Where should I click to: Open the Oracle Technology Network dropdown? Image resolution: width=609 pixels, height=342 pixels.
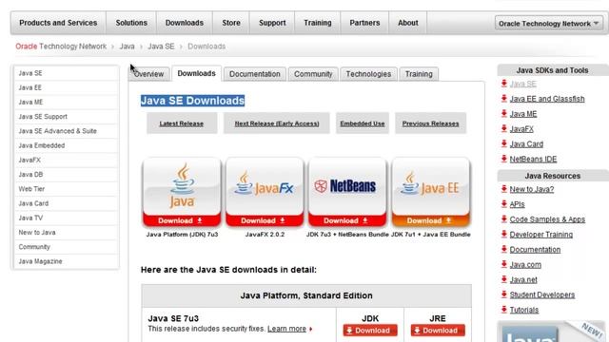click(549, 23)
